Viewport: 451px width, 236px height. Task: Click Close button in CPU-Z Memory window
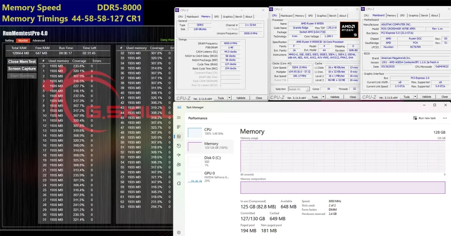point(259,98)
